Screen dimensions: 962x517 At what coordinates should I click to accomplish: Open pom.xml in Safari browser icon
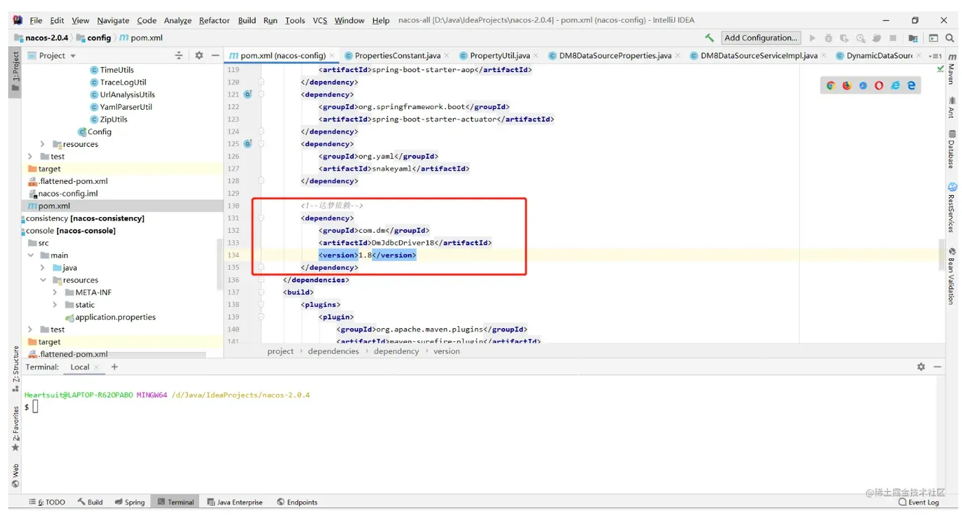[x=862, y=86]
